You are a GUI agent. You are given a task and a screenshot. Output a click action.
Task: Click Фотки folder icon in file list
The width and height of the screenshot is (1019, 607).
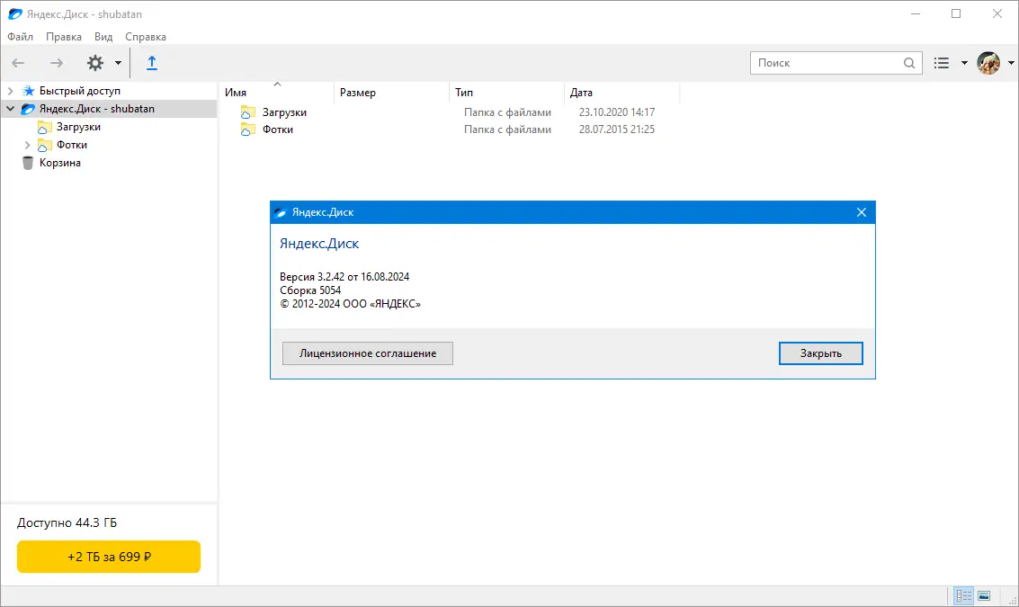tap(247, 129)
